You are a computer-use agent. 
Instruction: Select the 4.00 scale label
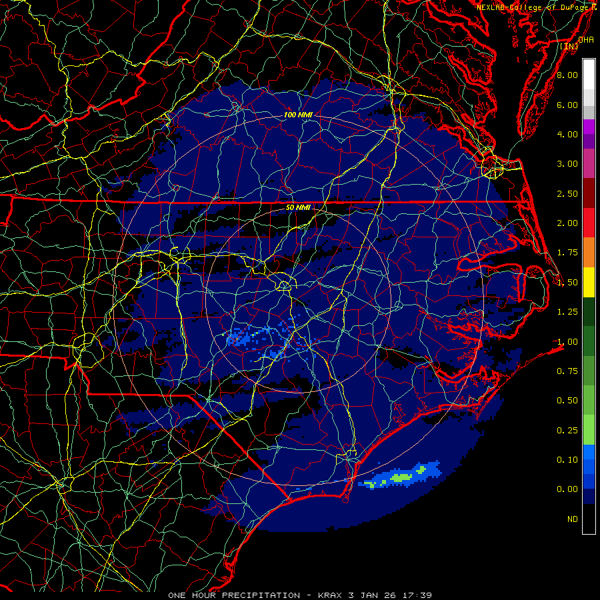(567, 134)
